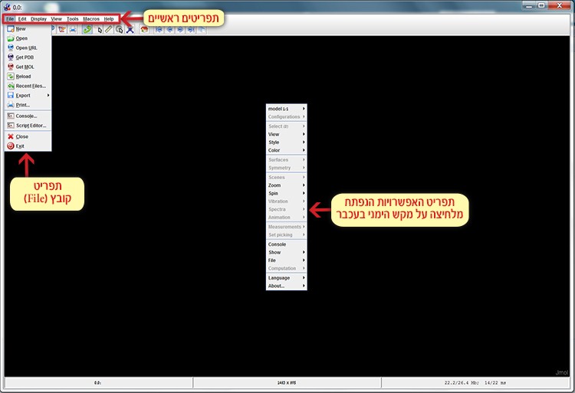The width and height of the screenshot is (575, 393).
Task: Click the green rotate molecule toolbar icon
Action: click(x=87, y=29)
